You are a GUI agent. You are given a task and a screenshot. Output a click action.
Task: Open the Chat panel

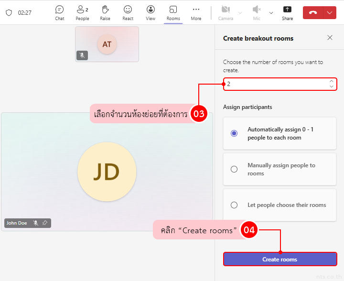[x=59, y=12]
